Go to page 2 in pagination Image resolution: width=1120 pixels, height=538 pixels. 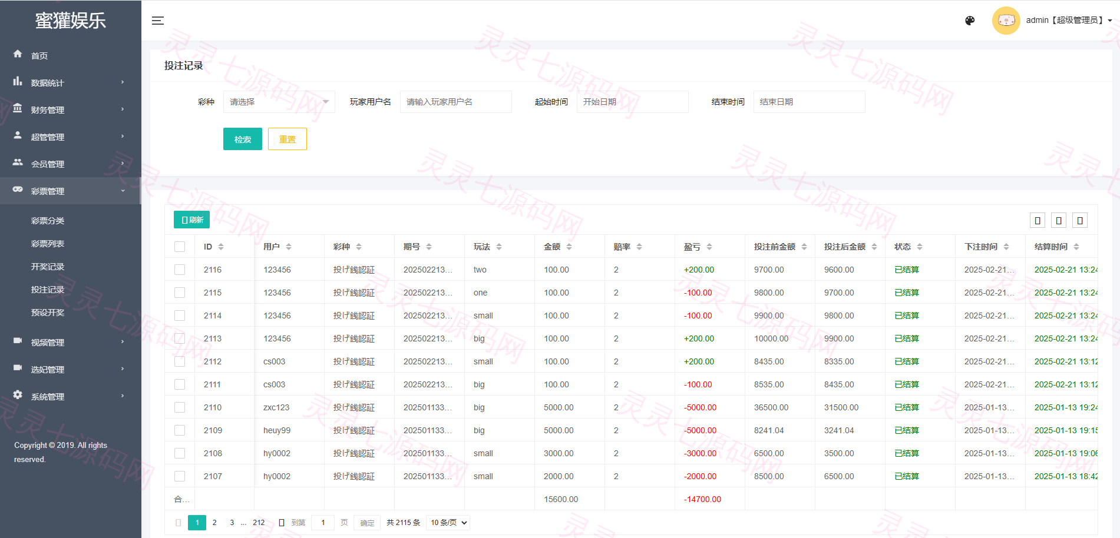click(x=214, y=523)
